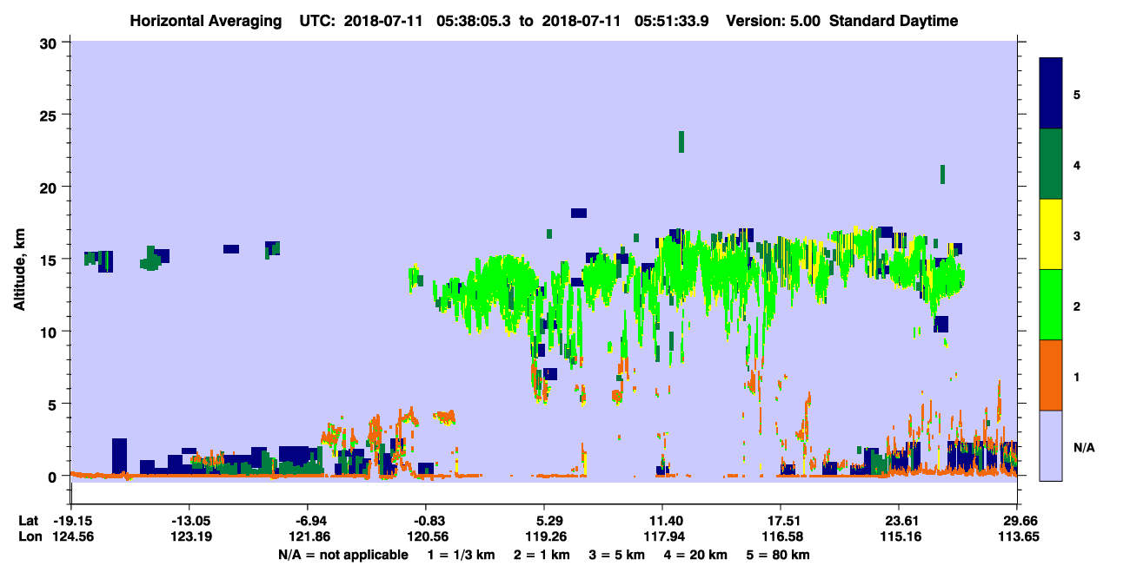Click the longitude value 120.56
Image resolution: width=1130 pixels, height=579 pixels.
(426, 536)
